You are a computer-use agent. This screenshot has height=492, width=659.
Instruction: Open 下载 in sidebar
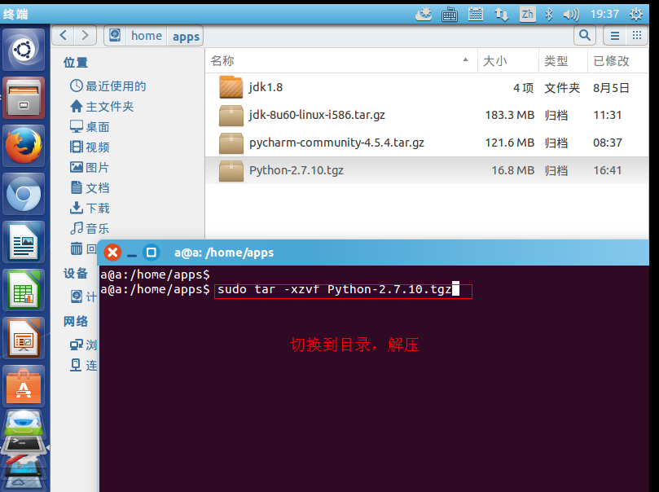click(90, 208)
